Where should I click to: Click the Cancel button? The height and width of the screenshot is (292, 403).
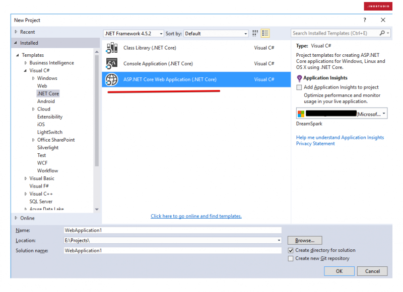372,271
